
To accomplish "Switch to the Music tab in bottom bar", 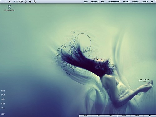I will coord(137,116).
